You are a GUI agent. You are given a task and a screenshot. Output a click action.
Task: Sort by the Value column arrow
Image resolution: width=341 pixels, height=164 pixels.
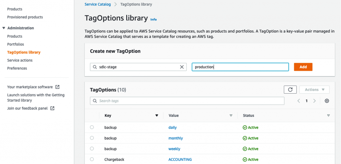point(231,116)
